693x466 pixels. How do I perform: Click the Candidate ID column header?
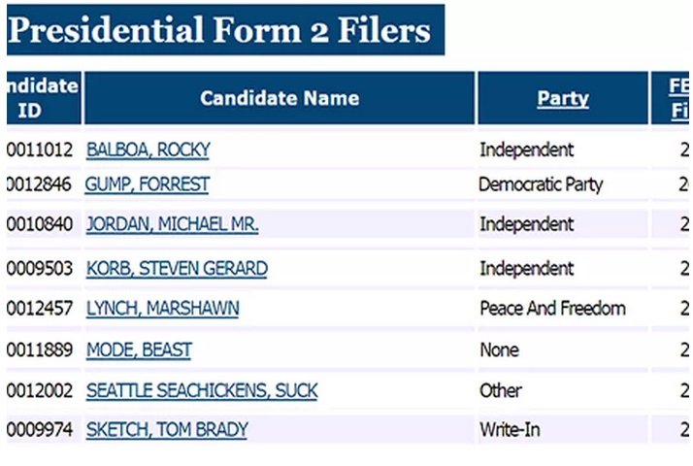click(42, 98)
